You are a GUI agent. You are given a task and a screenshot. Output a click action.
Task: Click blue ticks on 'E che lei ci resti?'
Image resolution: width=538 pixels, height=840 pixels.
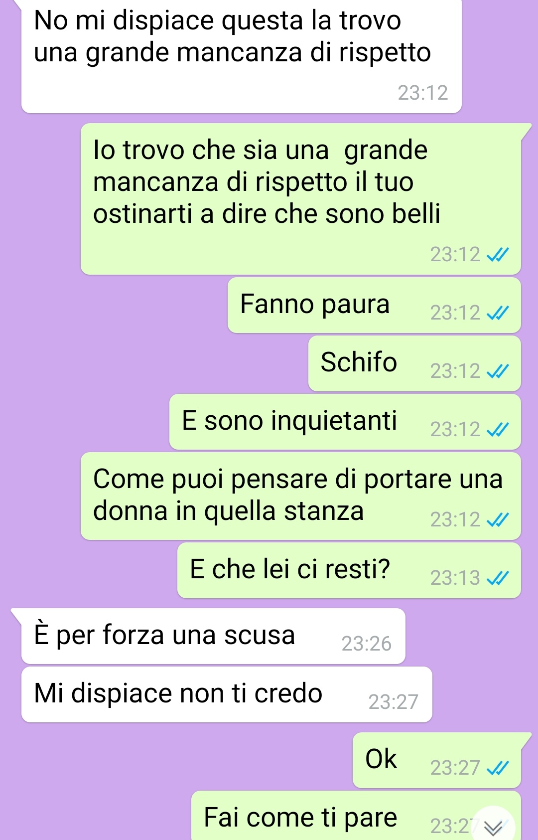[498, 578]
